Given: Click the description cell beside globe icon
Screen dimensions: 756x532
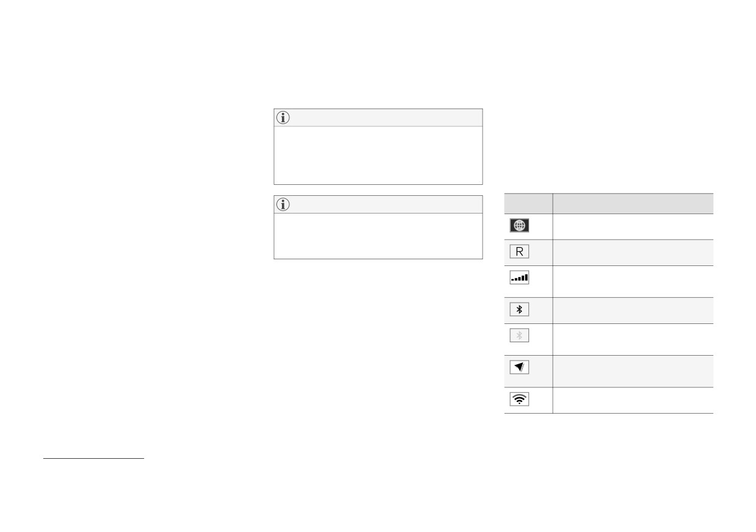Looking at the screenshot, I should coord(633,226).
